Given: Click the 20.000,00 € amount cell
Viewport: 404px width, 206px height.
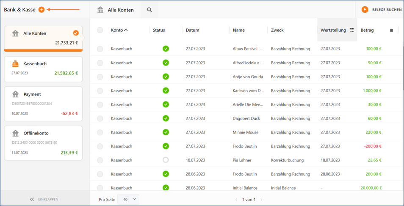Looking at the screenshot, I should coord(371,188).
